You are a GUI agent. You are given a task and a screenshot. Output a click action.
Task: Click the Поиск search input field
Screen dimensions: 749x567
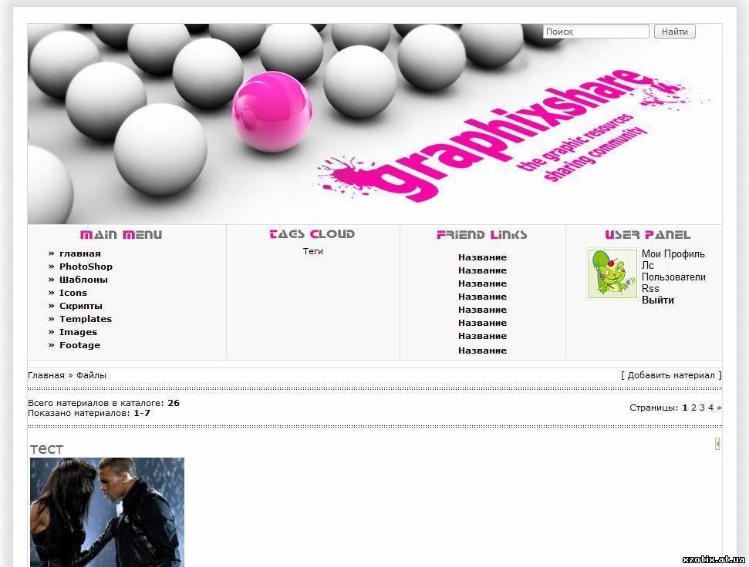[x=595, y=32]
